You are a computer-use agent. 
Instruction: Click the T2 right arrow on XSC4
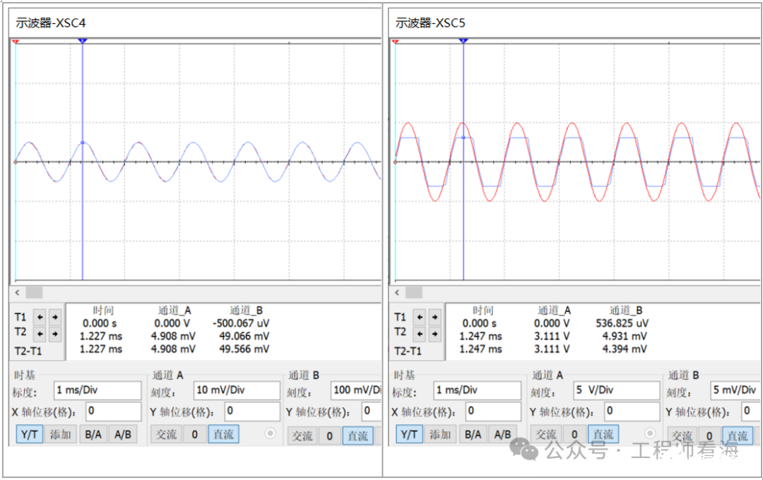click(x=54, y=333)
